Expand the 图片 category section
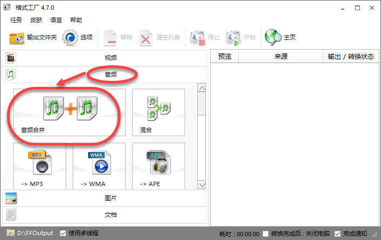Viewport: 381px width, 240px height. click(x=104, y=198)
